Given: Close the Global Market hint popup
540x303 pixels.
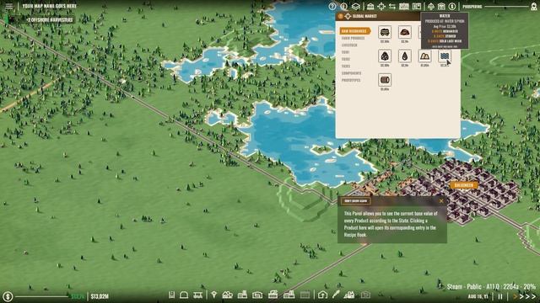Looking at the screenshot, I should pos(441,201).
